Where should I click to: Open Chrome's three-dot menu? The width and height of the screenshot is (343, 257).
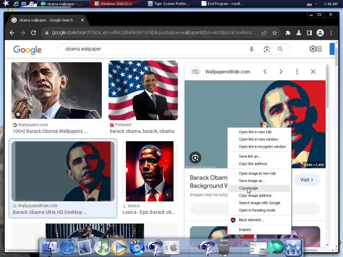coord(331,33)
